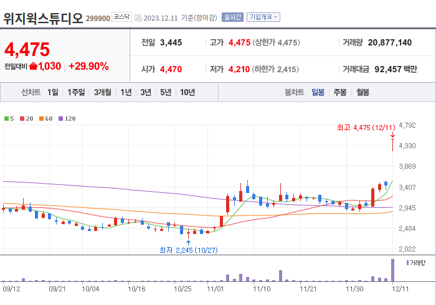The height and width of the screenshot is (305, 436).
Task: Click the 거래량 value 20,877,140
Action: tap(389, 42)
